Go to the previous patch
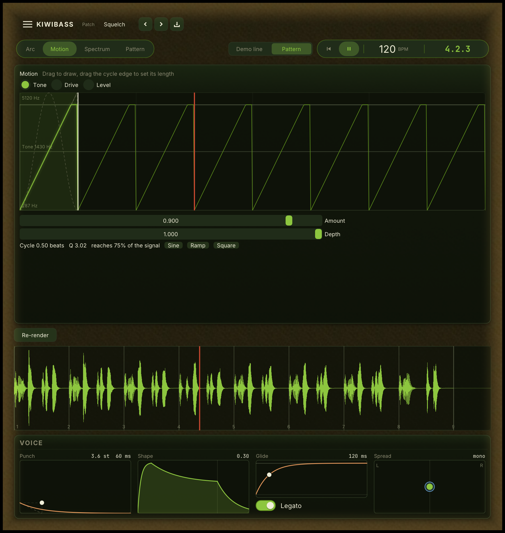The height and width of the screenshot is (533, 505). (145, 24)
